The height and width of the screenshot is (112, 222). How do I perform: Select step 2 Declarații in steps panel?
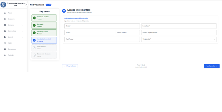(x=44, y=25)
